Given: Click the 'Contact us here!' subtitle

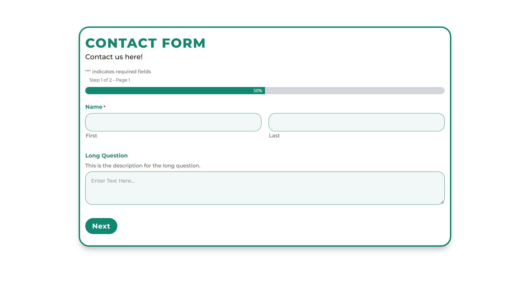Looking at the screenshot, I should tap(114, 57).
